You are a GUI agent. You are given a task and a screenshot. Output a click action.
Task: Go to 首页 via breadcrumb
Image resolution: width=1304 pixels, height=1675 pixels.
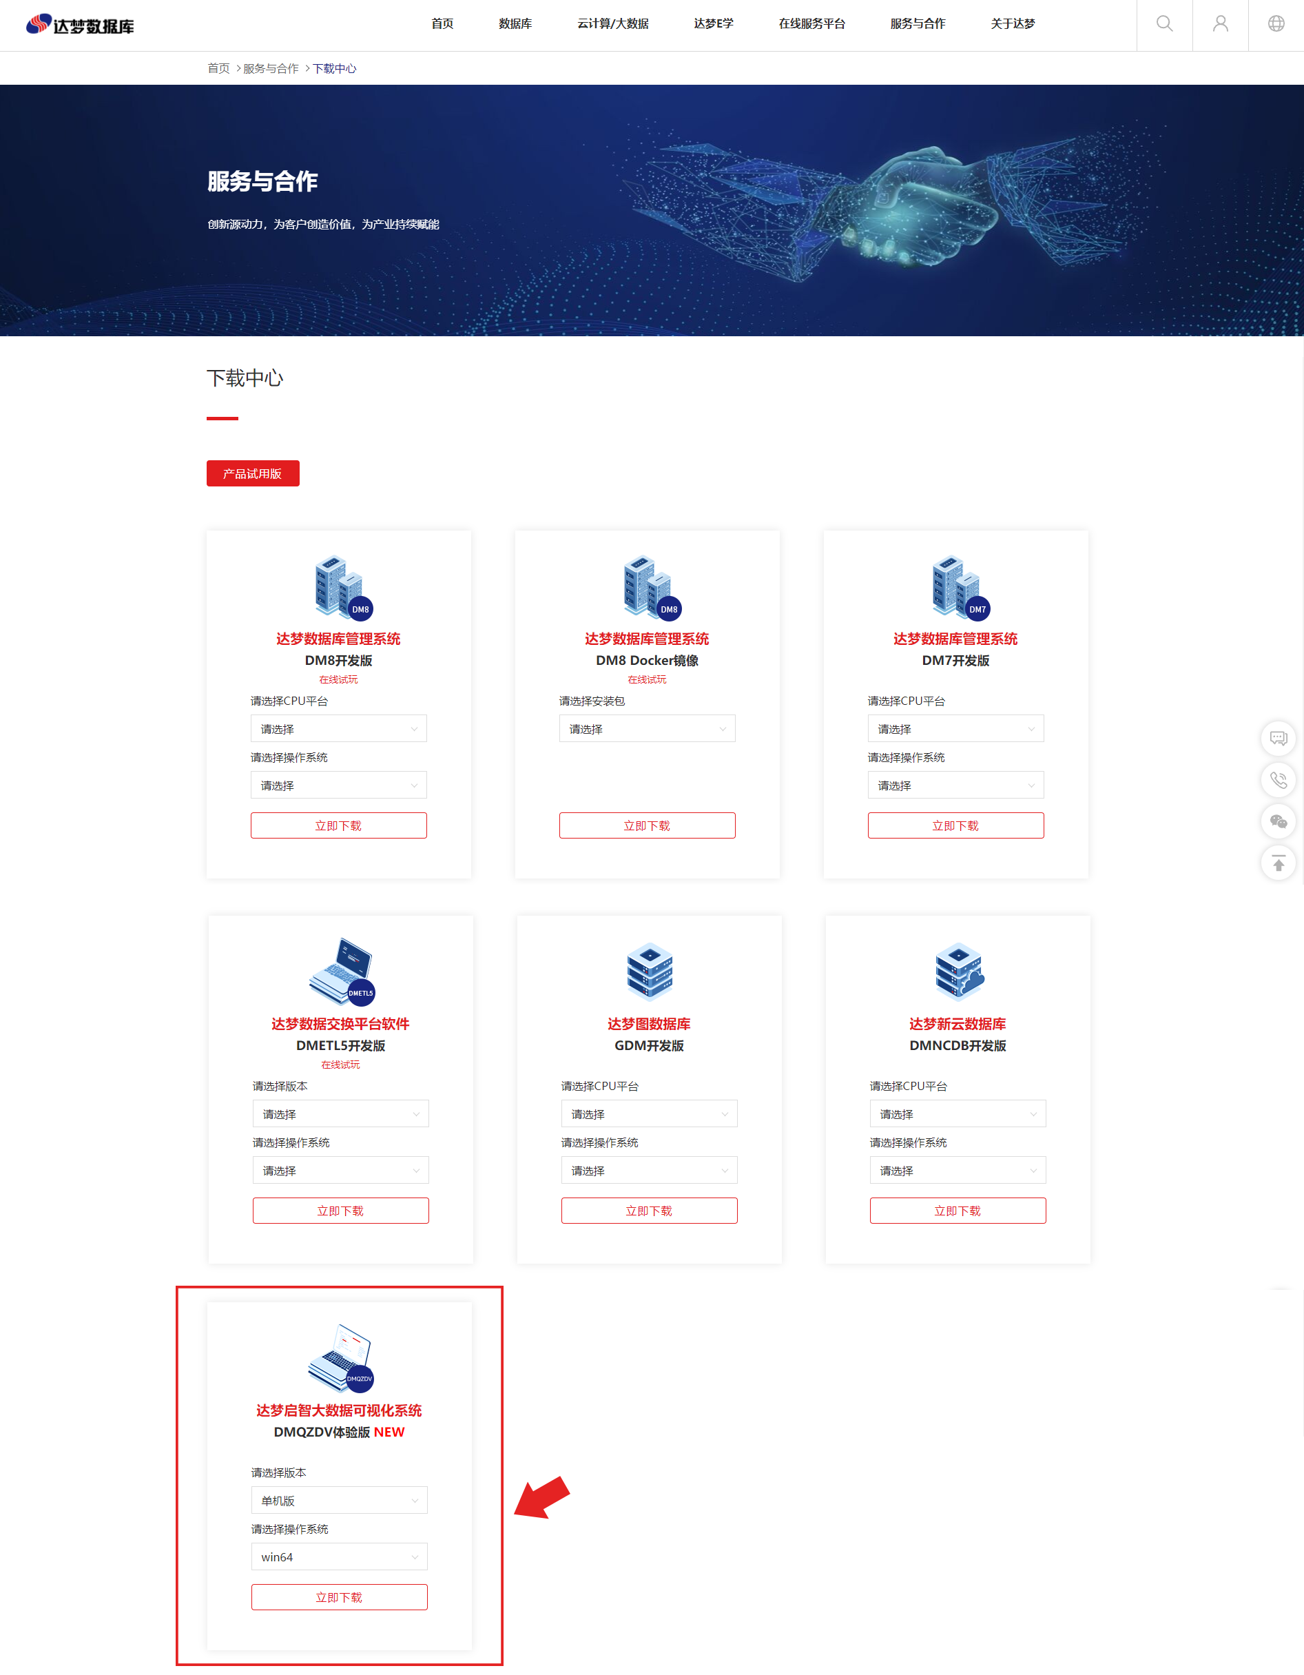click(218, 68)
